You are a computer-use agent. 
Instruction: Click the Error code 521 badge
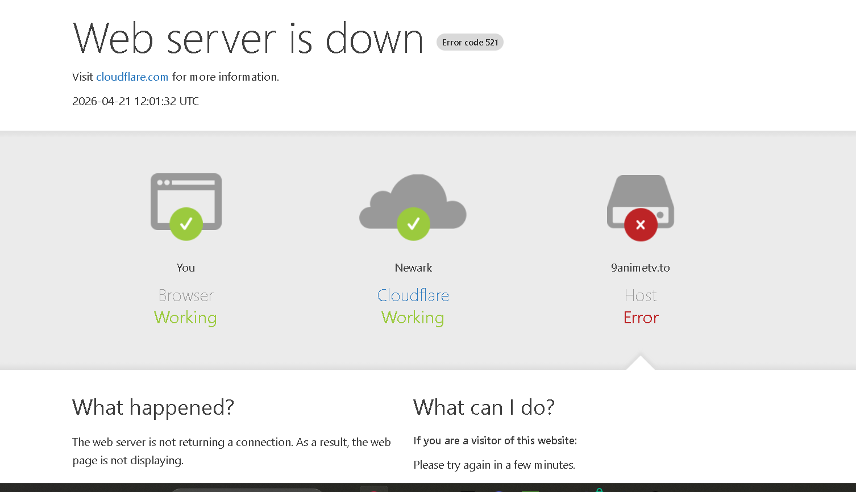(x=470, y=42)
